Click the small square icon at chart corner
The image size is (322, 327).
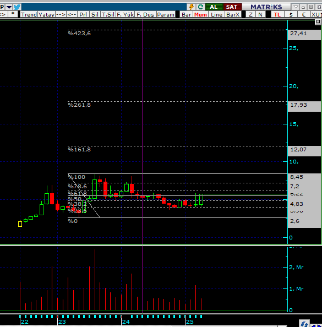[x=318, y=21]
